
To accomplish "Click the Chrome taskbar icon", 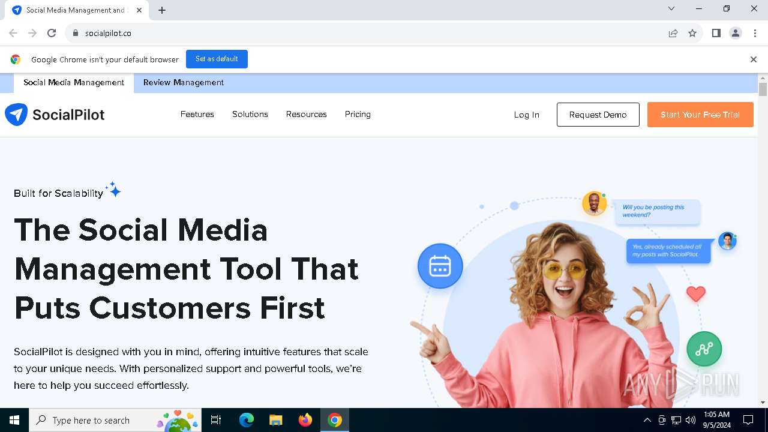I will [335, 420].
